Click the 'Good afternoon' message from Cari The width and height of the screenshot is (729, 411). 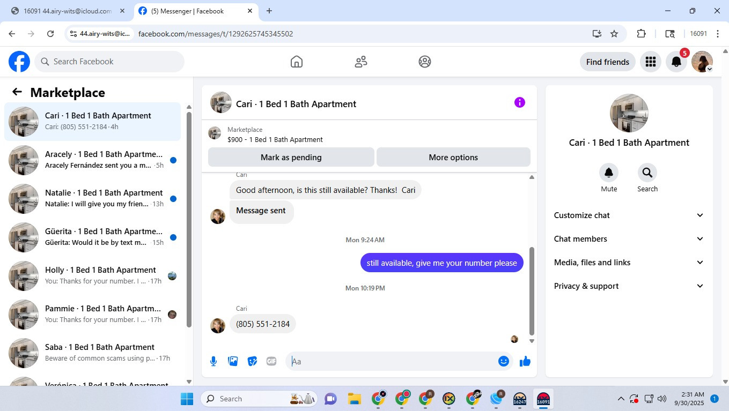326,190
